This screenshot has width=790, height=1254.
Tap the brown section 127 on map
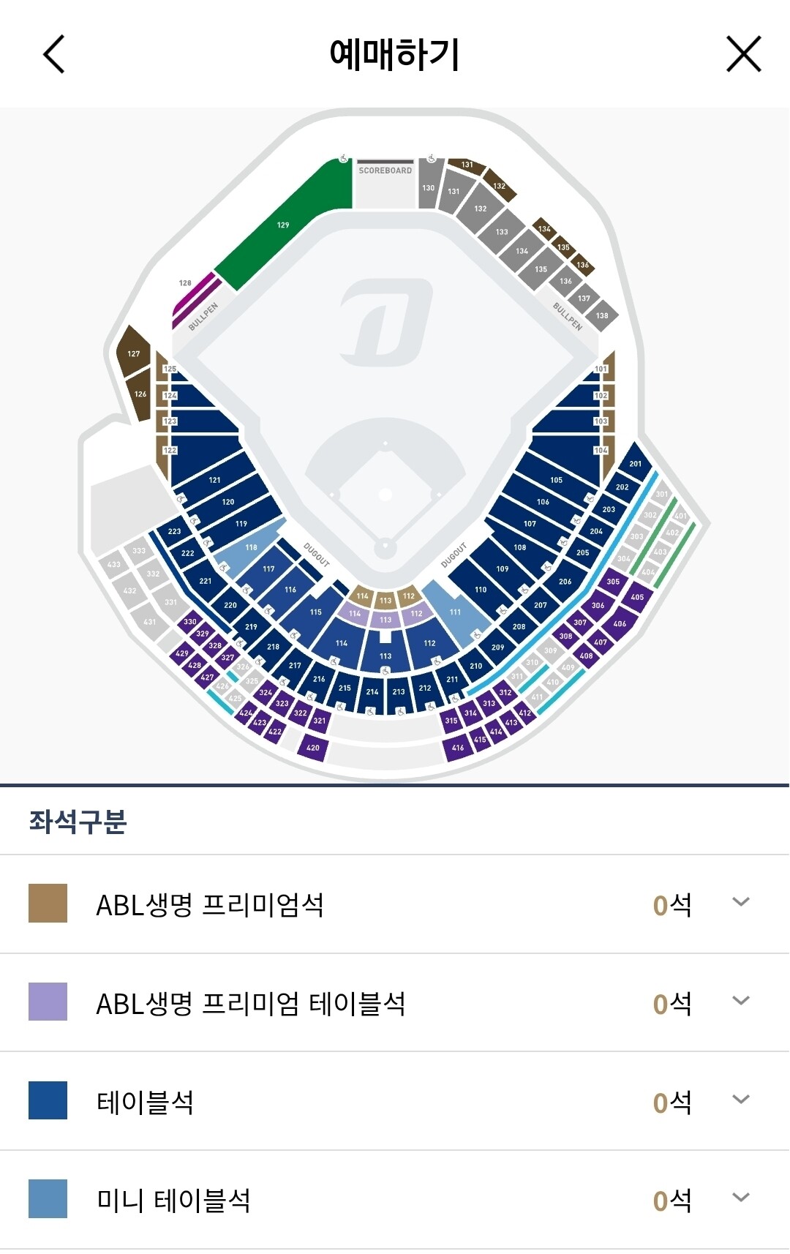tap(133, 353)
